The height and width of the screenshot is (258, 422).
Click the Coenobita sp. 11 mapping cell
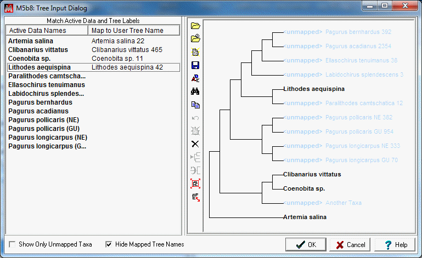pos(117,59)
